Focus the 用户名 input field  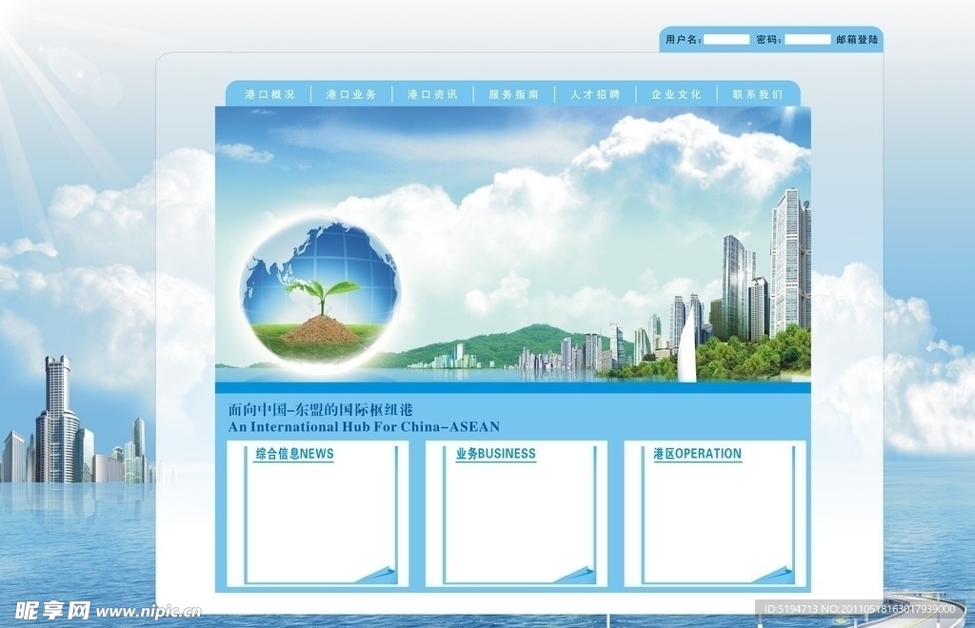726,39
